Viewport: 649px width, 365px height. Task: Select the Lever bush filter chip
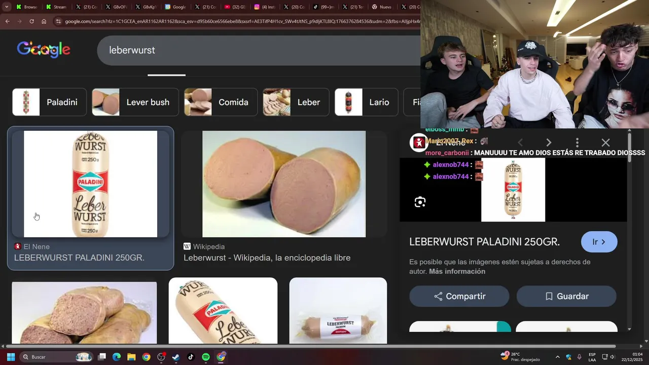pos(135,102)
